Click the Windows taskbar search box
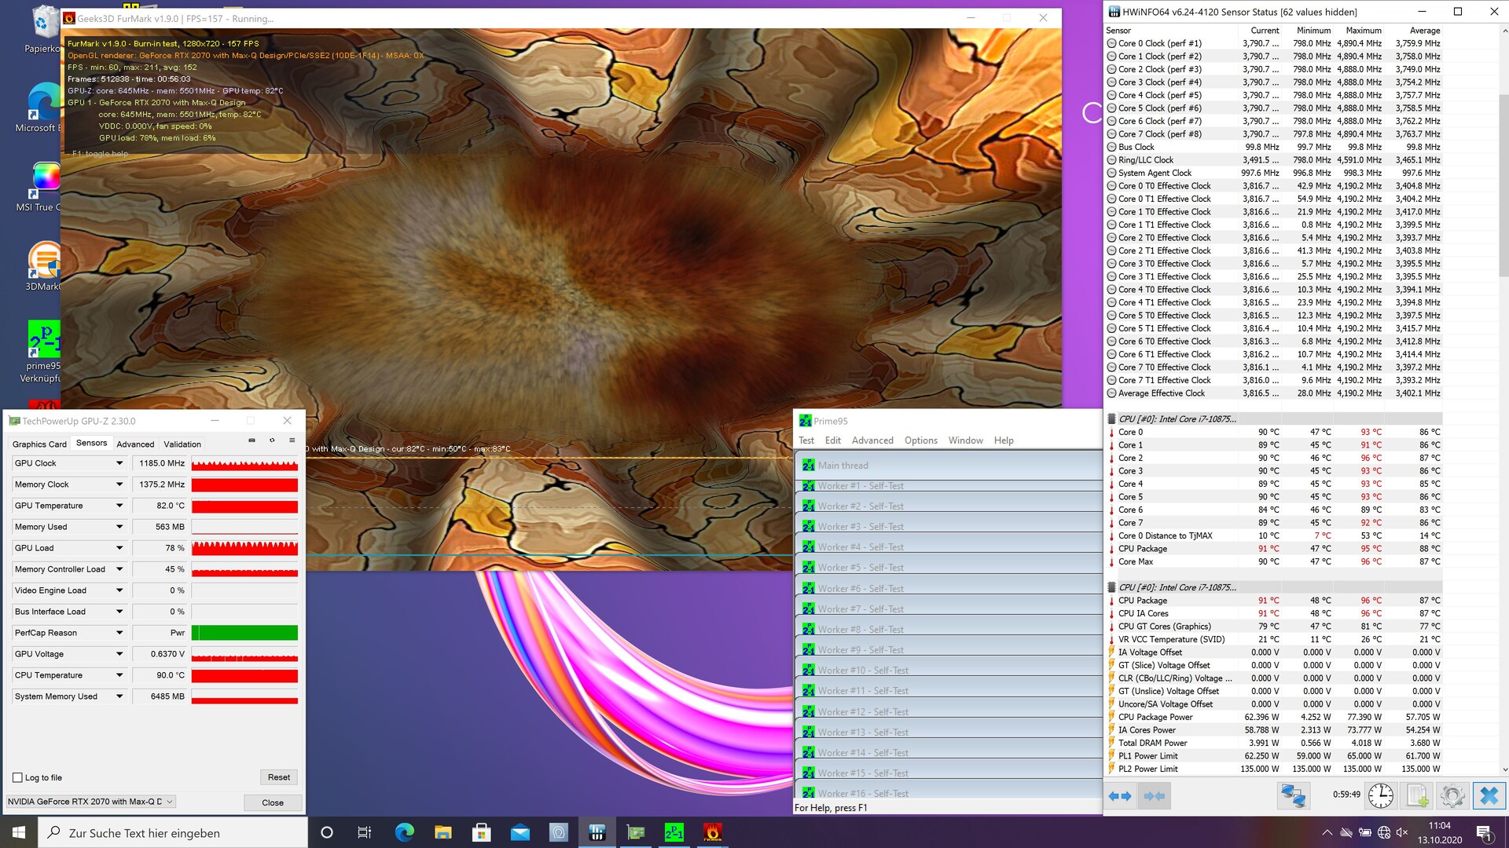1509x848 pixels. pyautogui.click(x=173, y=833)
